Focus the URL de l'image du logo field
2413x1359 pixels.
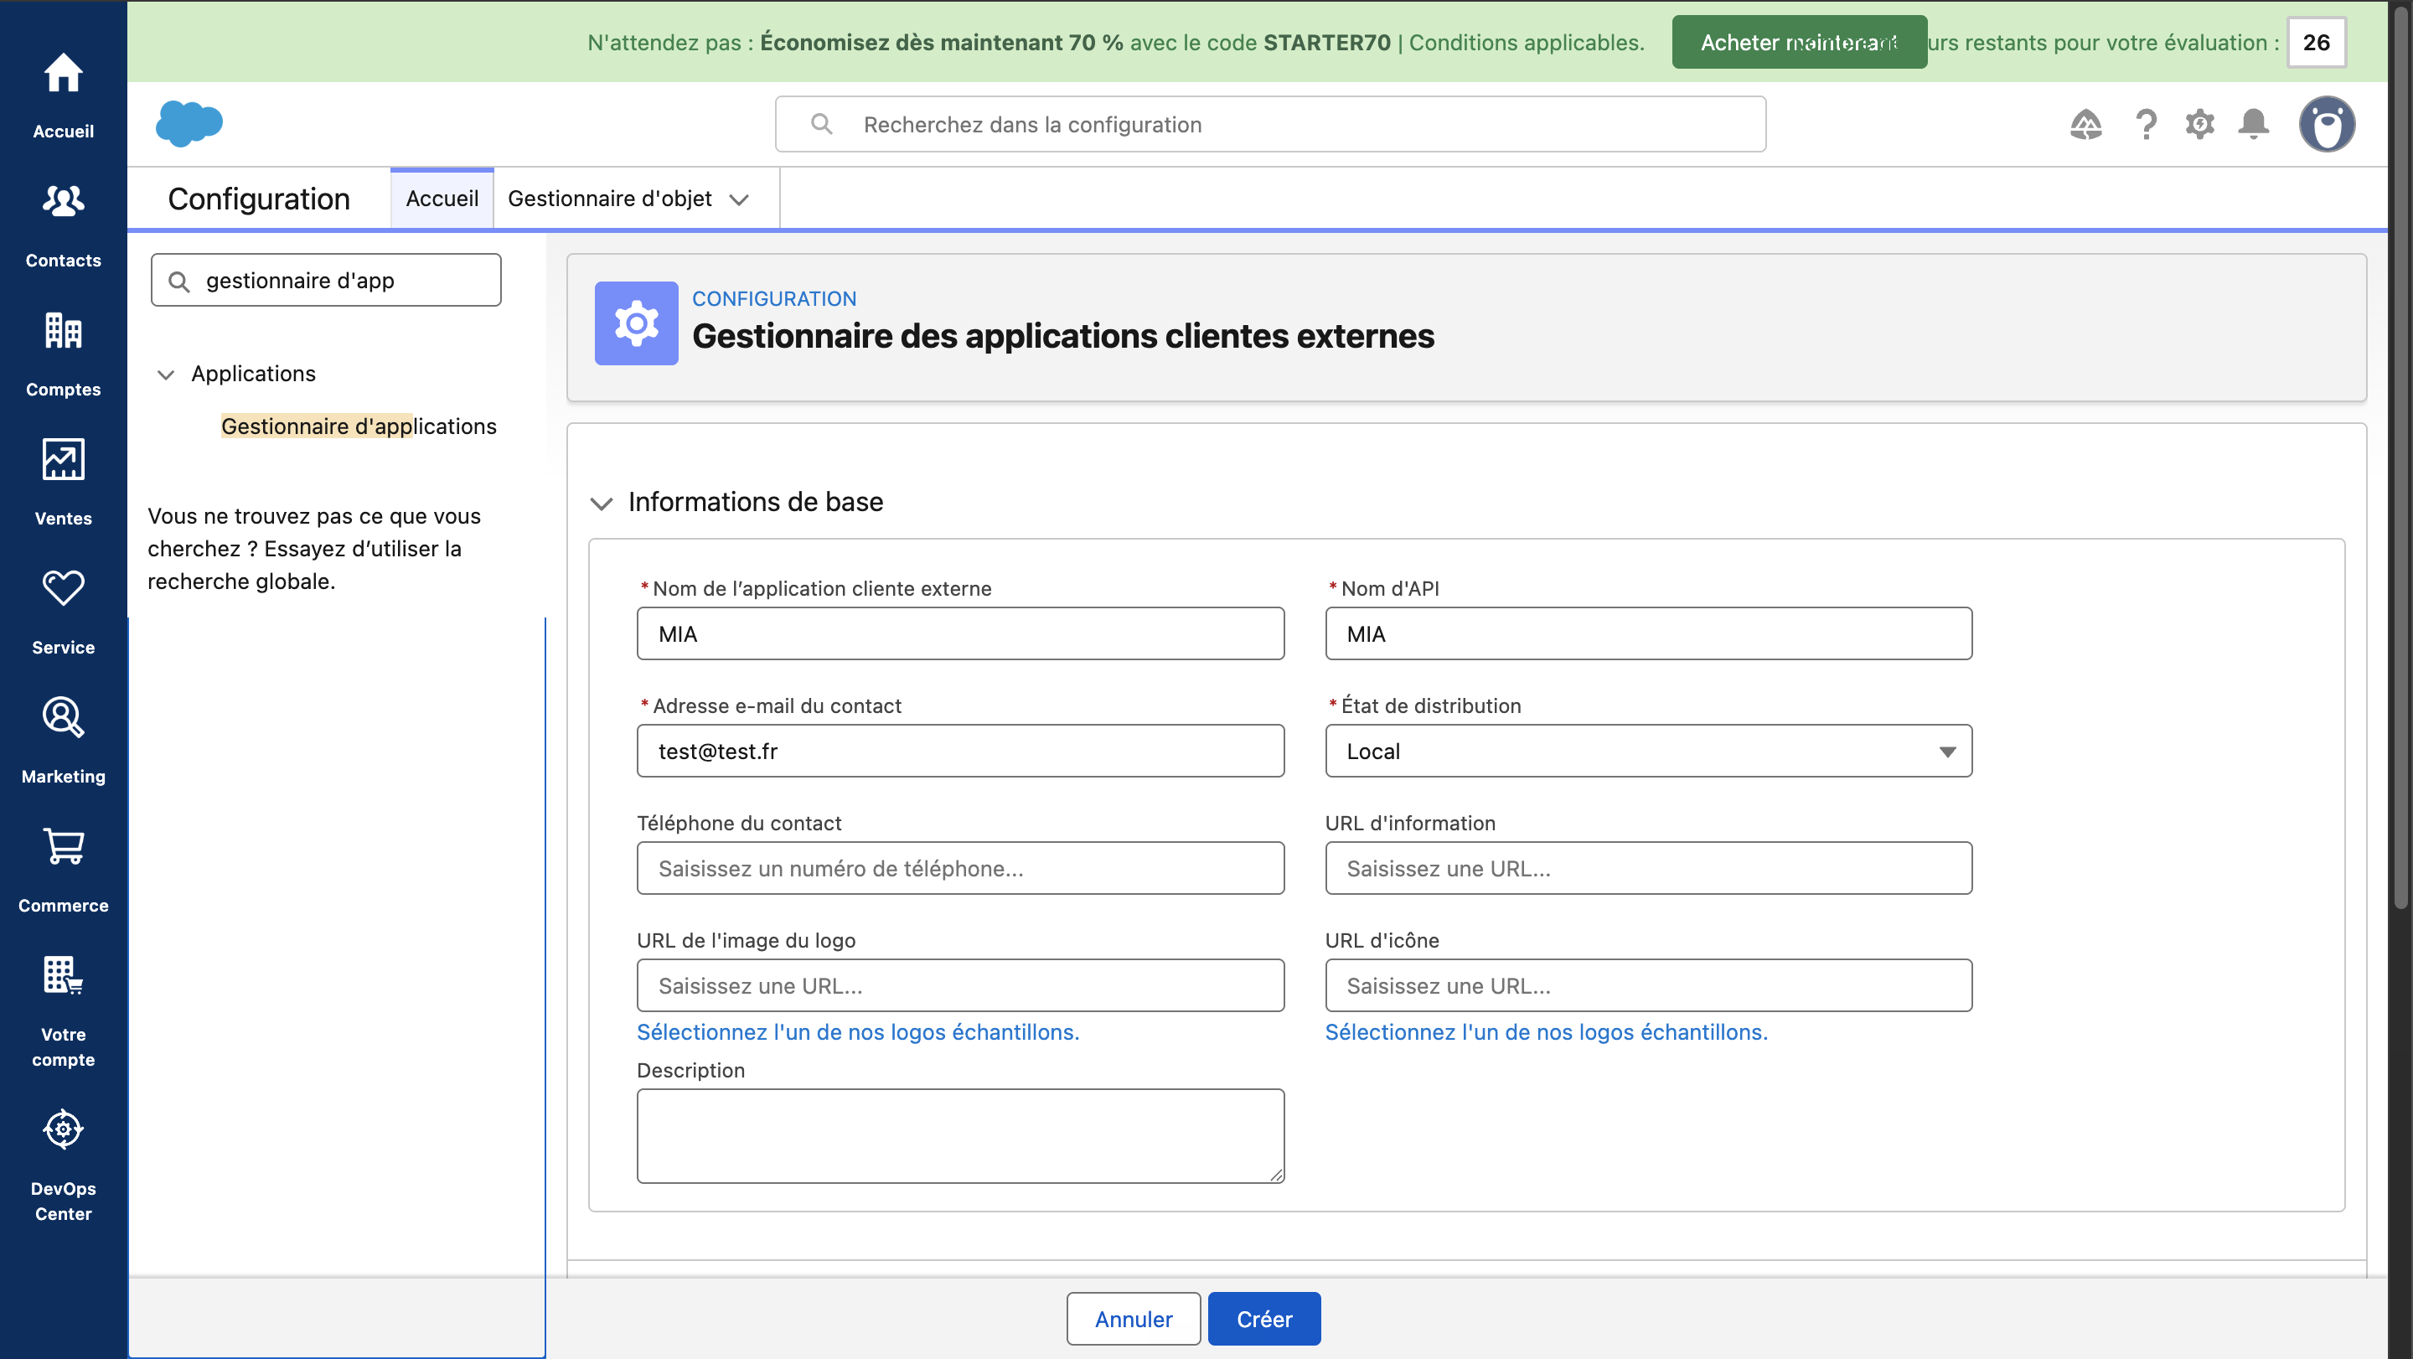(x=960, y=984)
